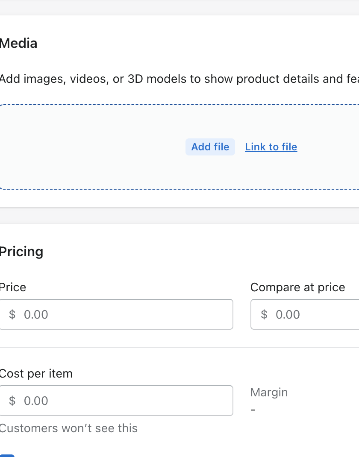Click the Media section heading
This screenshot has height=457, width=359.
(18, 44)
